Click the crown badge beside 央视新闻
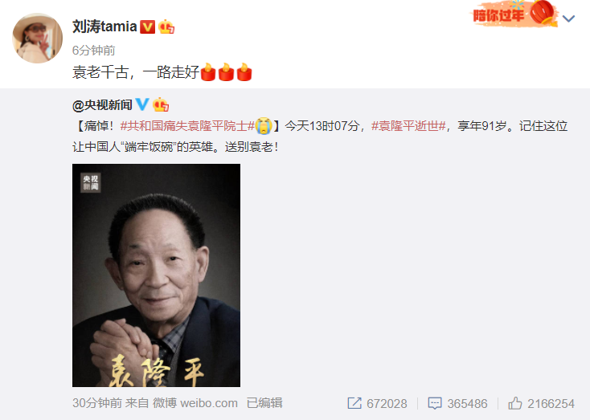 click(x=161, y=104)
